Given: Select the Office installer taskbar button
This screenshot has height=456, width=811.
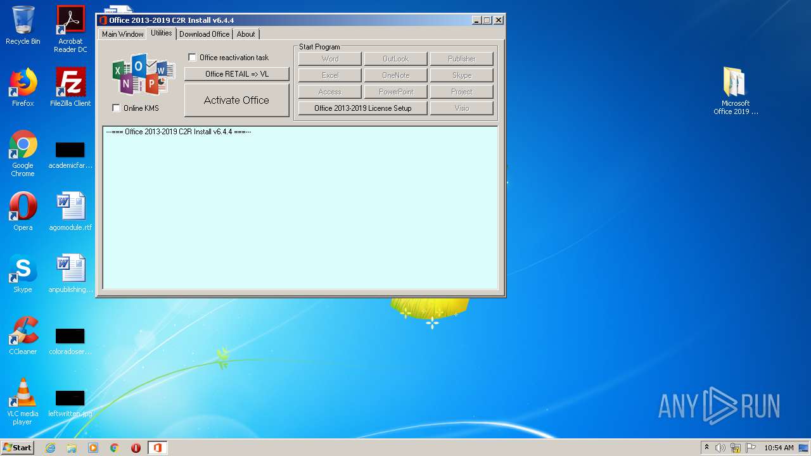Looking at the screenshot, I should pyautogui.click(x=157, y=448).
